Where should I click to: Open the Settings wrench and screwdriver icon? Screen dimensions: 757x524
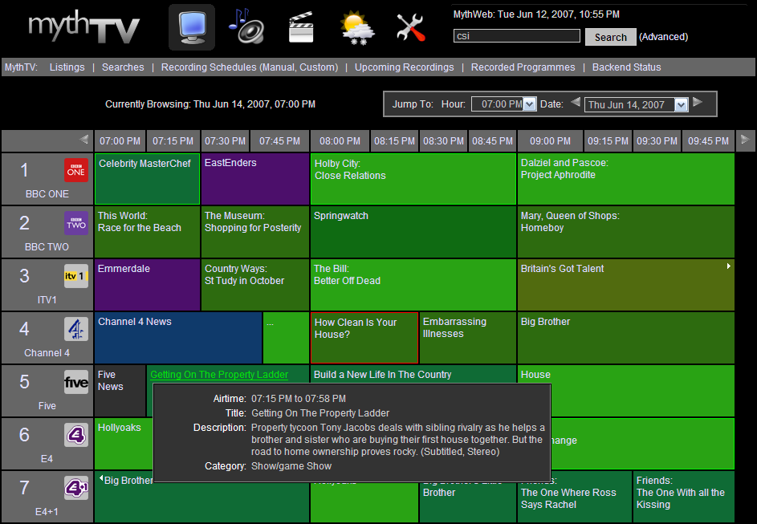click(411, 27)
